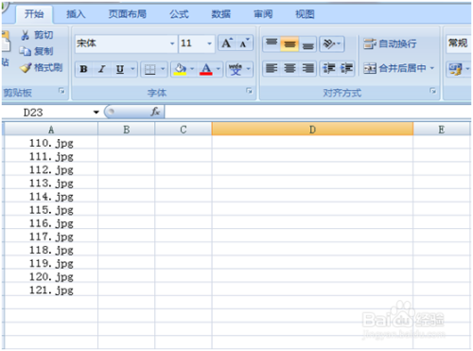Click the Decrease Font Size icon
Screen dimensions: 473x351
244,44
